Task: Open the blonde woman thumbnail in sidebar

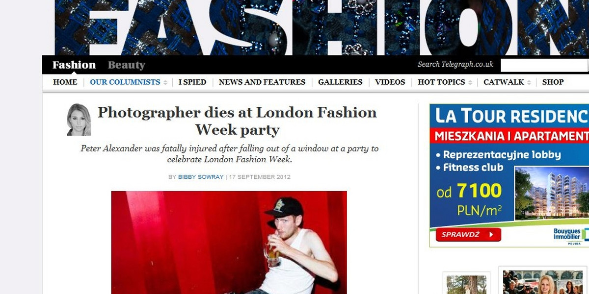Action: 544,281
